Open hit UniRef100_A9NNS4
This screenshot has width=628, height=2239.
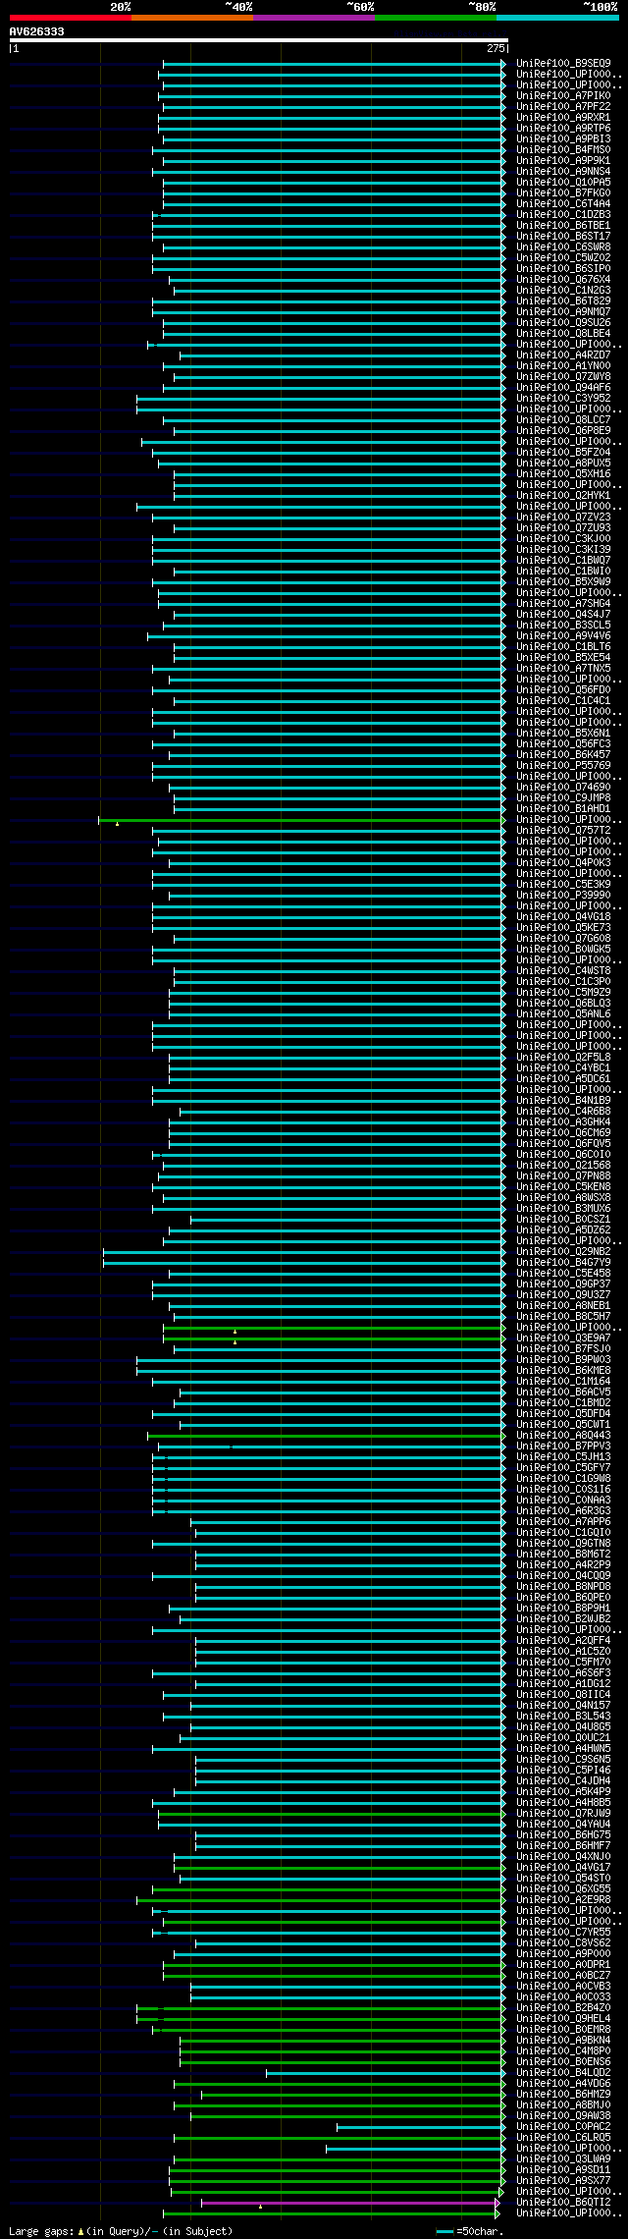pyautogui.click(x=563, y=171)
